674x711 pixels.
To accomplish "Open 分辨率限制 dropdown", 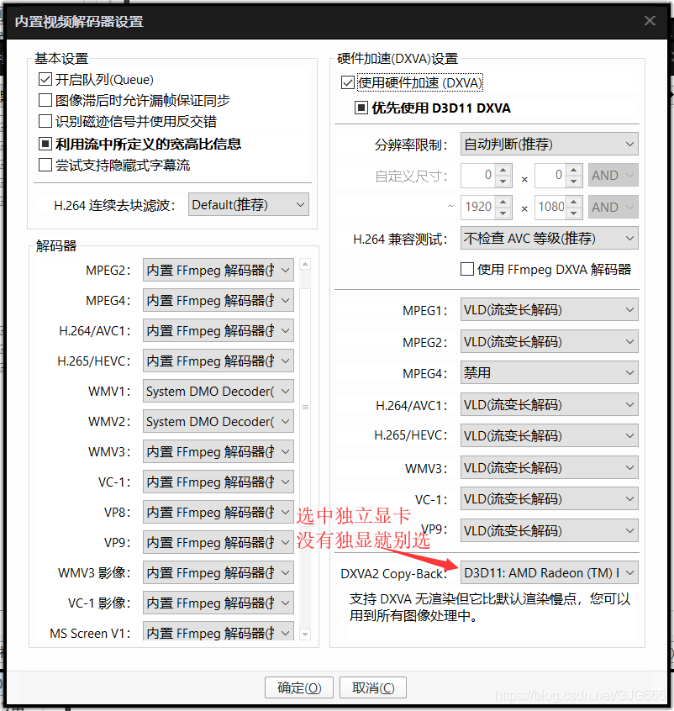I will [x=550, y=145].
